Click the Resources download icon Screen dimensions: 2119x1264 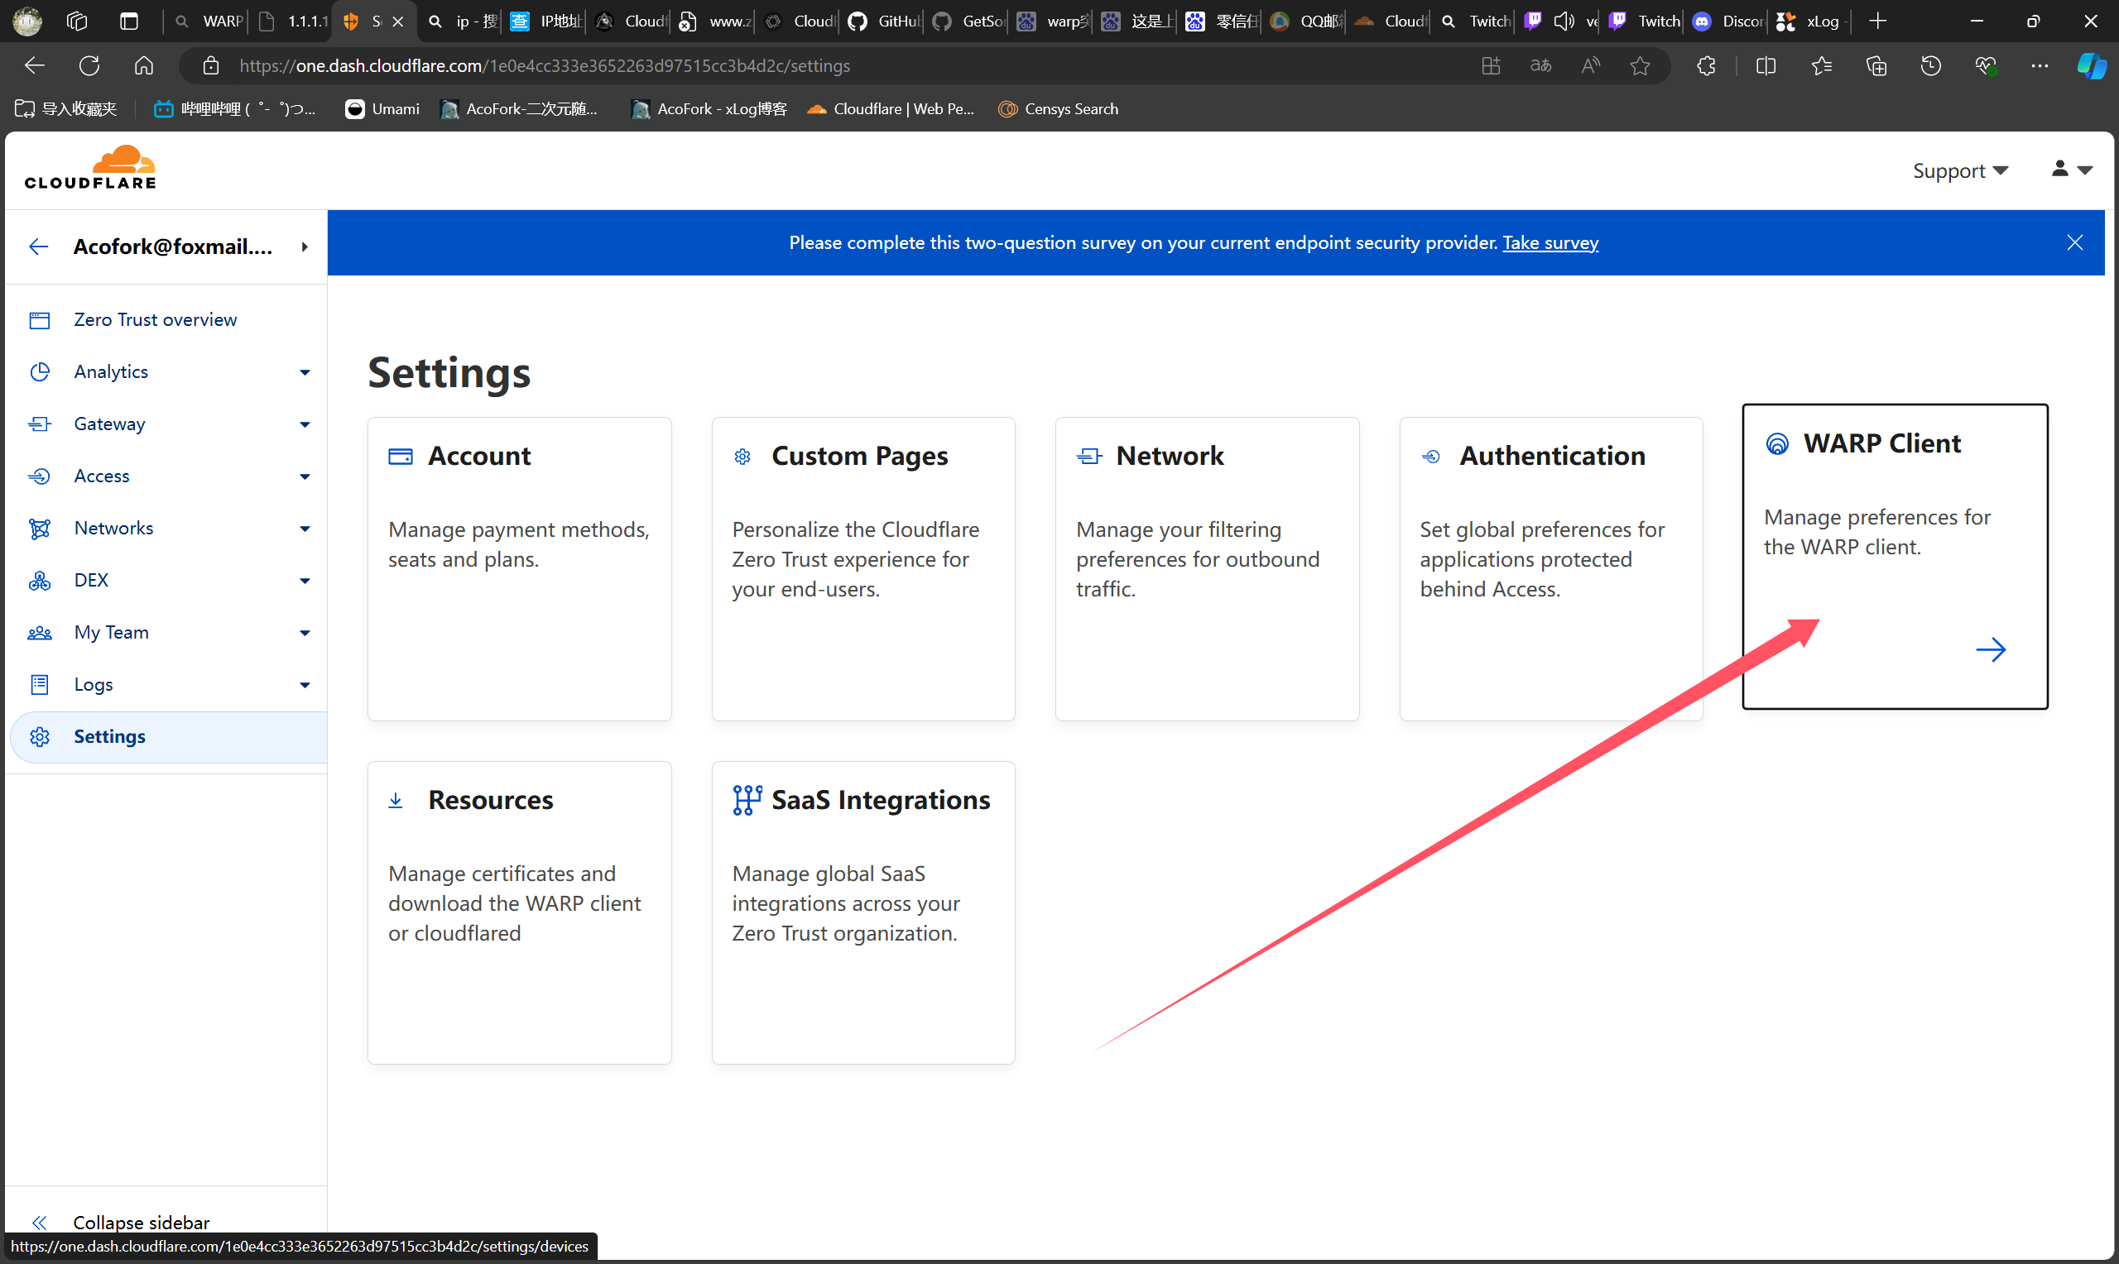[396, 800]
